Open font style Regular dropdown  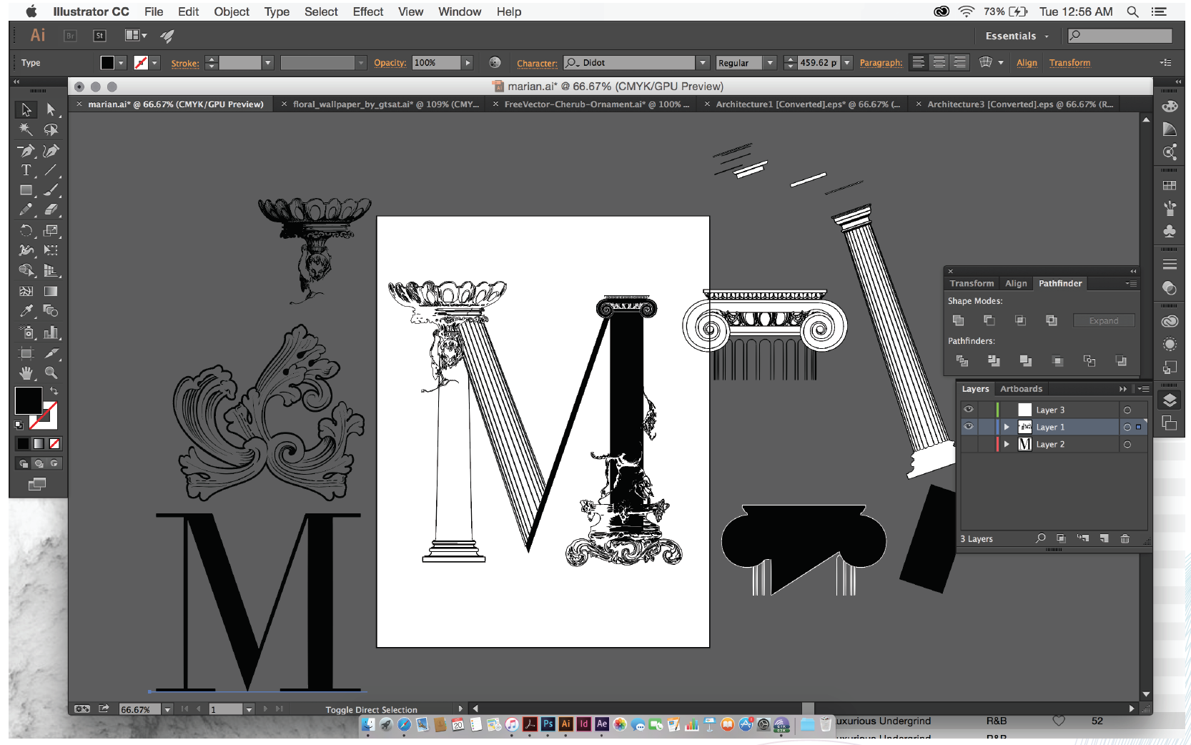tap(770, 63)
